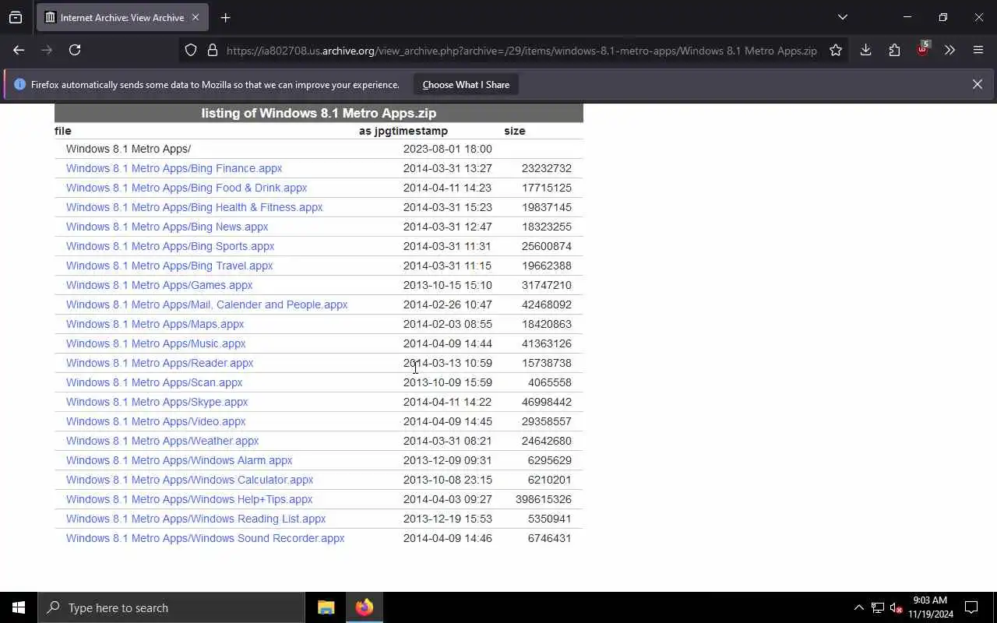
Task: Open Weather.appx file link
Action: point(162,441)
